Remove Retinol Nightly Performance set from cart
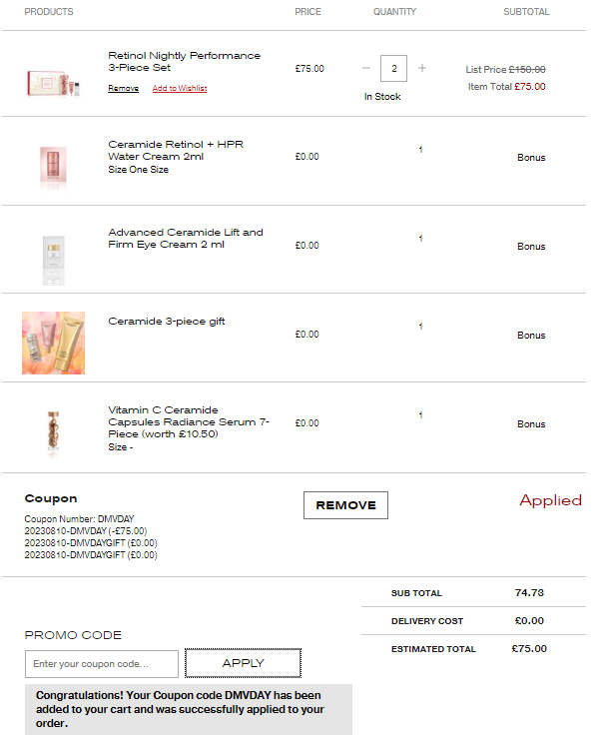The image size is (599, 735). click(x=123, y=89)
